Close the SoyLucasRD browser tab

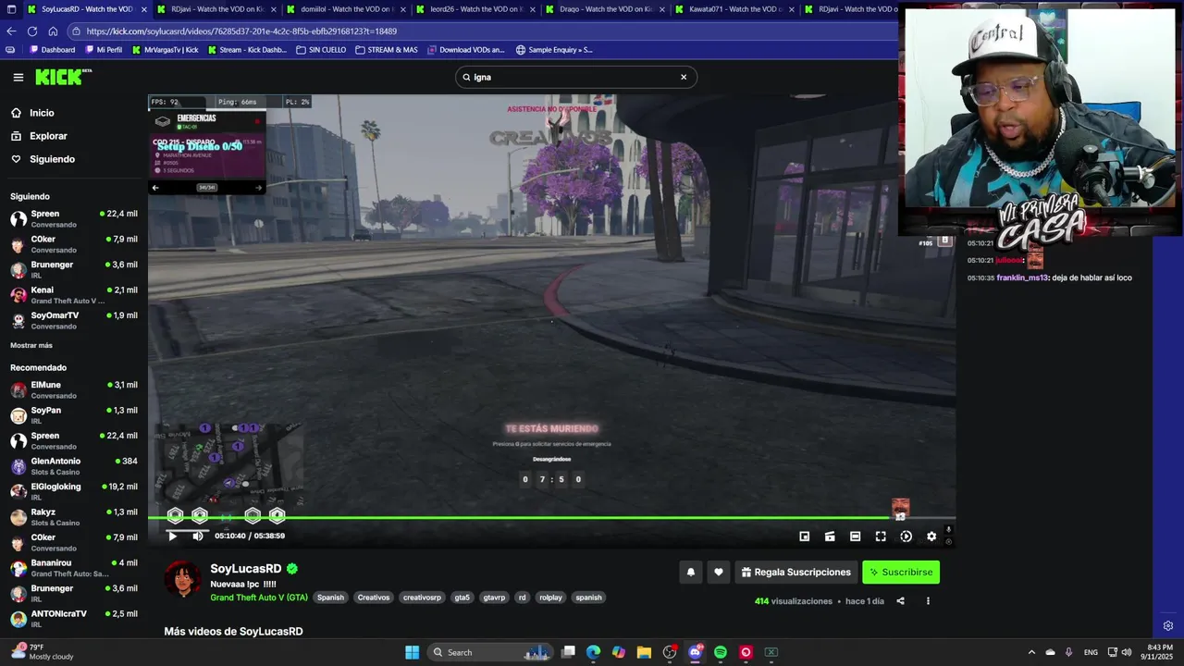click(143, 9)
